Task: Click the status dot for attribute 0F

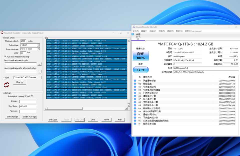Action: (x=135, y=124)
